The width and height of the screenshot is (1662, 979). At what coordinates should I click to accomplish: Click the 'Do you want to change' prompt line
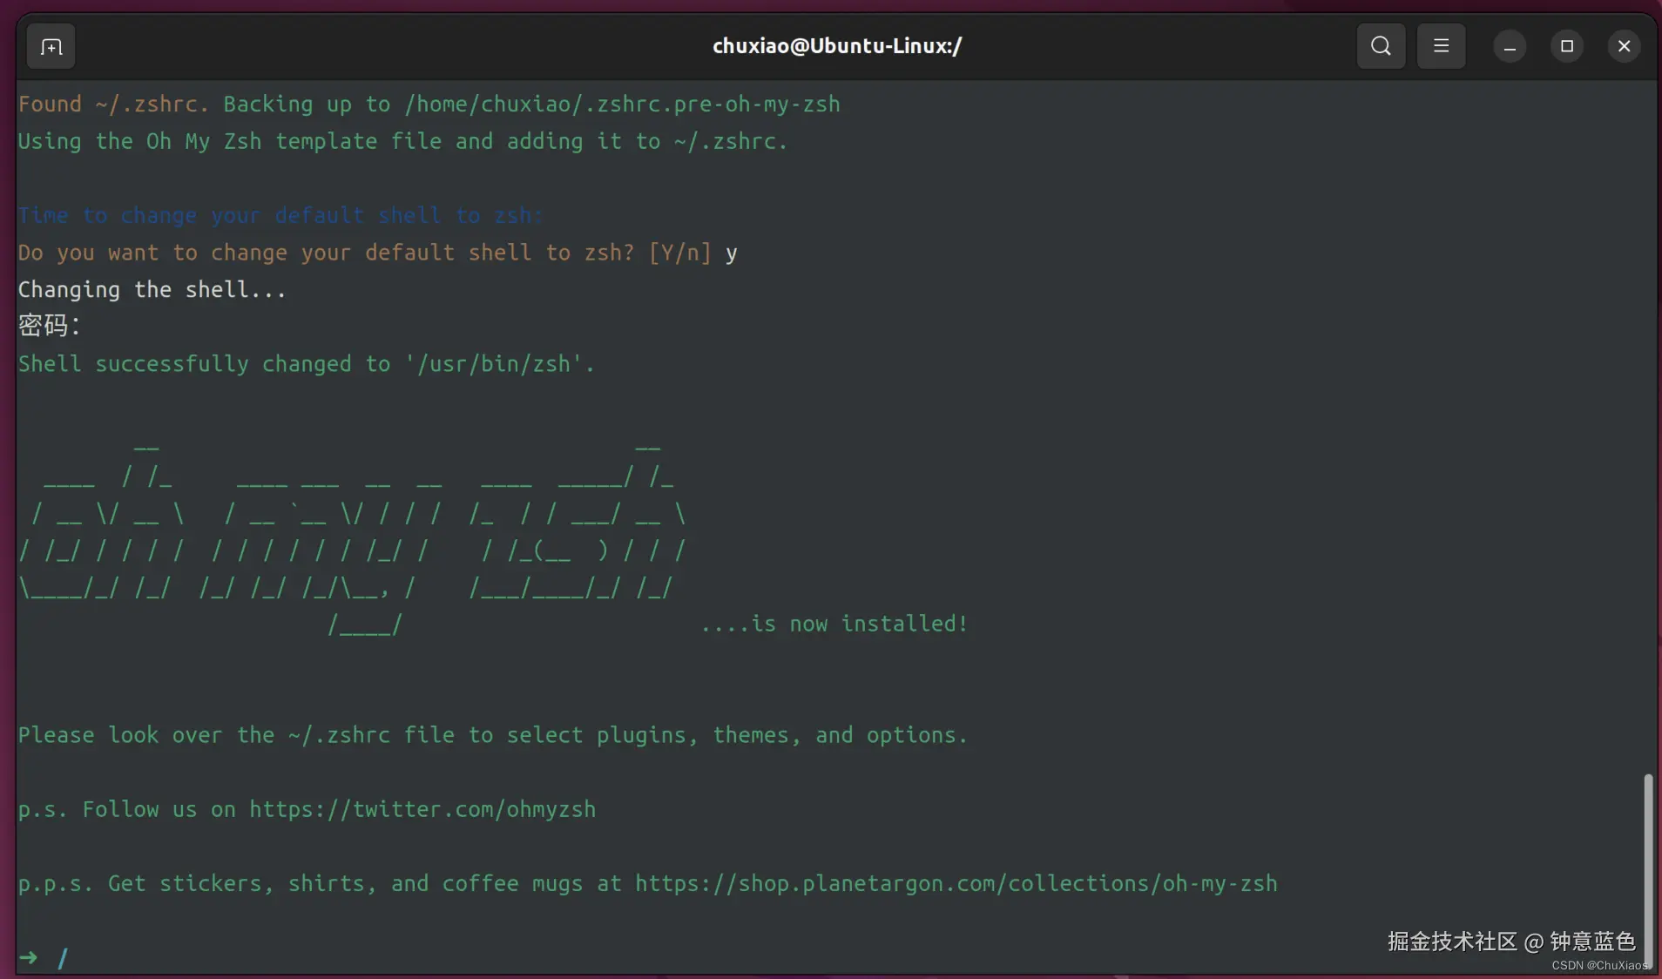(378, 253)
